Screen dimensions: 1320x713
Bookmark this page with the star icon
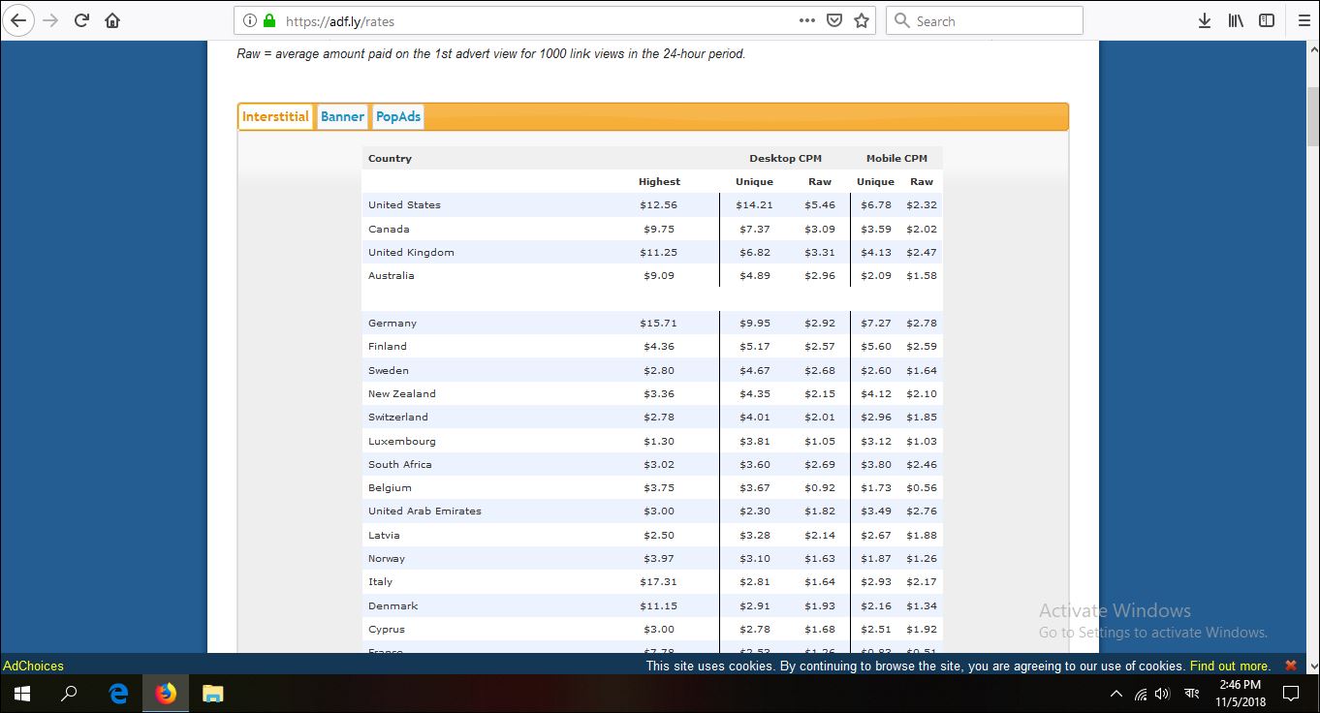pos(861,19)
